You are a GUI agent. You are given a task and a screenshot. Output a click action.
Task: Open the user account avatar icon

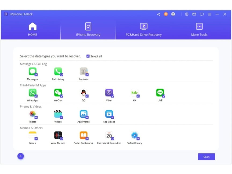[x=173, y=14]
